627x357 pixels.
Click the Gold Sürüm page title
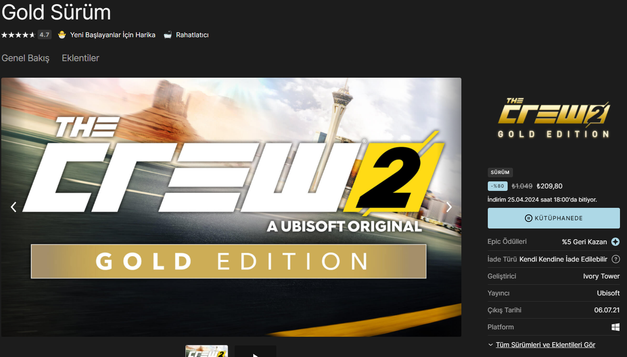(57, 12)
